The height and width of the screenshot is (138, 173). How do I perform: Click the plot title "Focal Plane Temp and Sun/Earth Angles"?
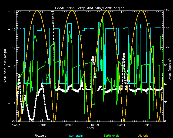pos(90,8)
